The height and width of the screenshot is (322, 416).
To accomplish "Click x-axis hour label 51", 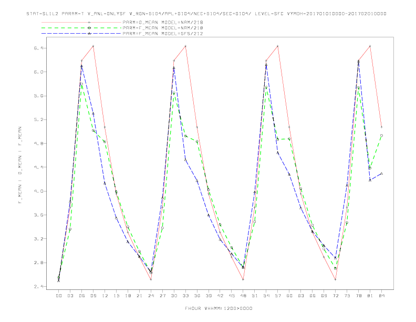I will (x=255, y=296).
